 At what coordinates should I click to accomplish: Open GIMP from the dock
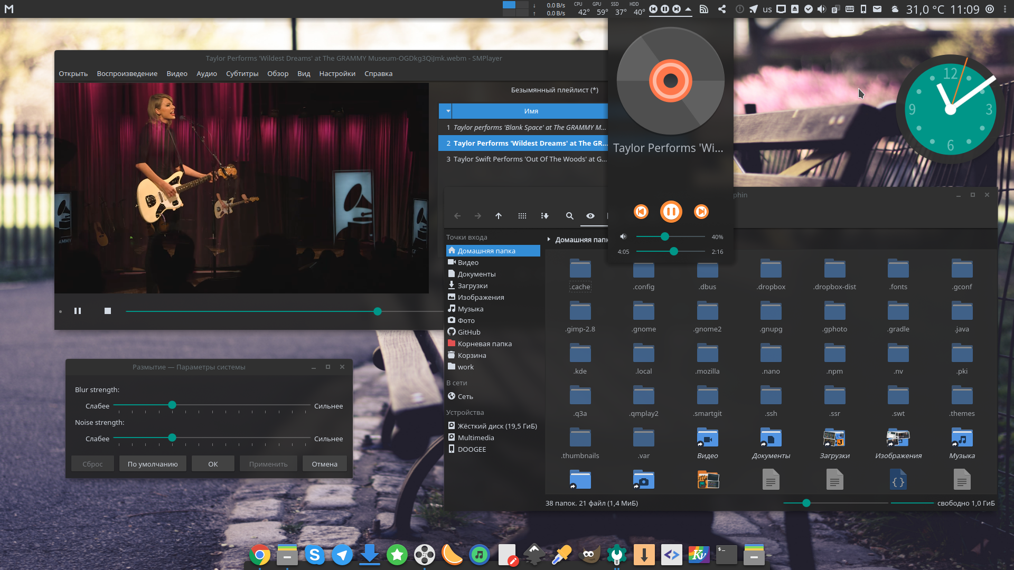tap(589, 555)
